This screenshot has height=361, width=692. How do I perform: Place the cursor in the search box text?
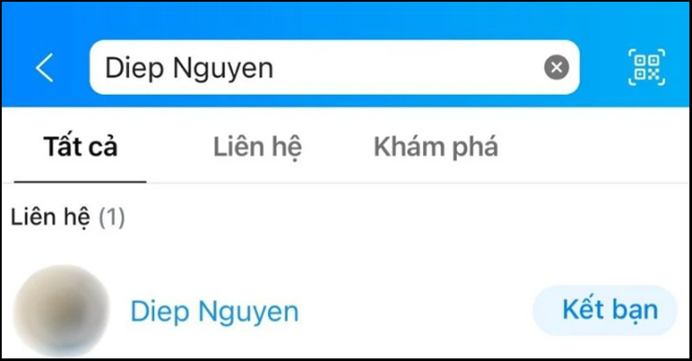tap(189, 69)
